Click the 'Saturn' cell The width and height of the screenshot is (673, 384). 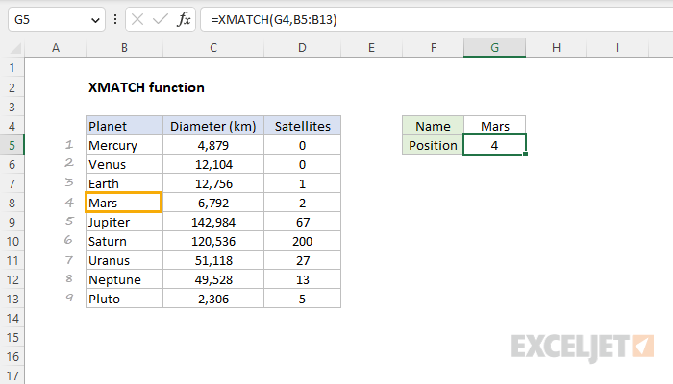click(124, 241)
